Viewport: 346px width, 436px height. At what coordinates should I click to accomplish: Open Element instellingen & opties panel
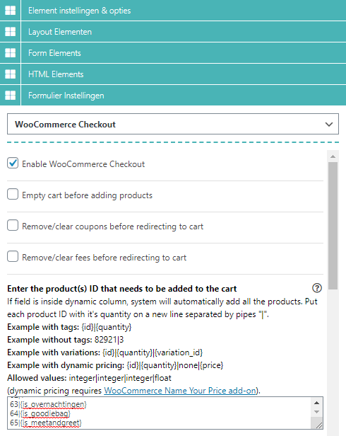tap(184, 11)
